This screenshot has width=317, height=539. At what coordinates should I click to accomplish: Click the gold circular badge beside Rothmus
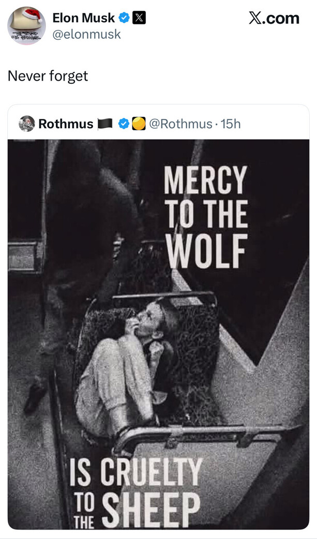138,124
